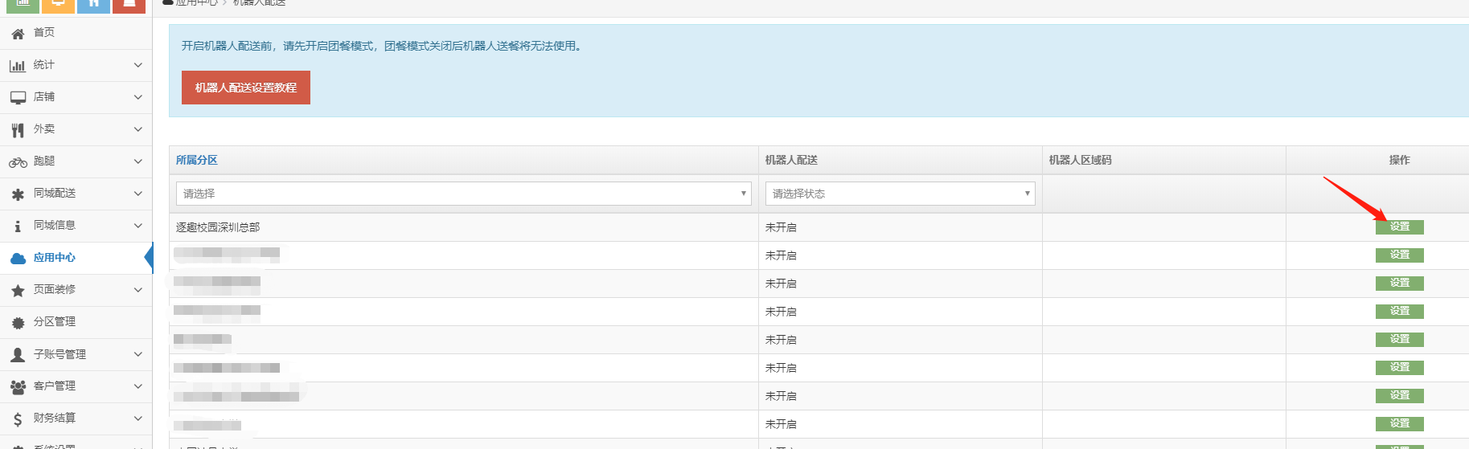Click the cloud icon for 应用中心
This screenshot has width=1469, height=449.
[18, 259]
